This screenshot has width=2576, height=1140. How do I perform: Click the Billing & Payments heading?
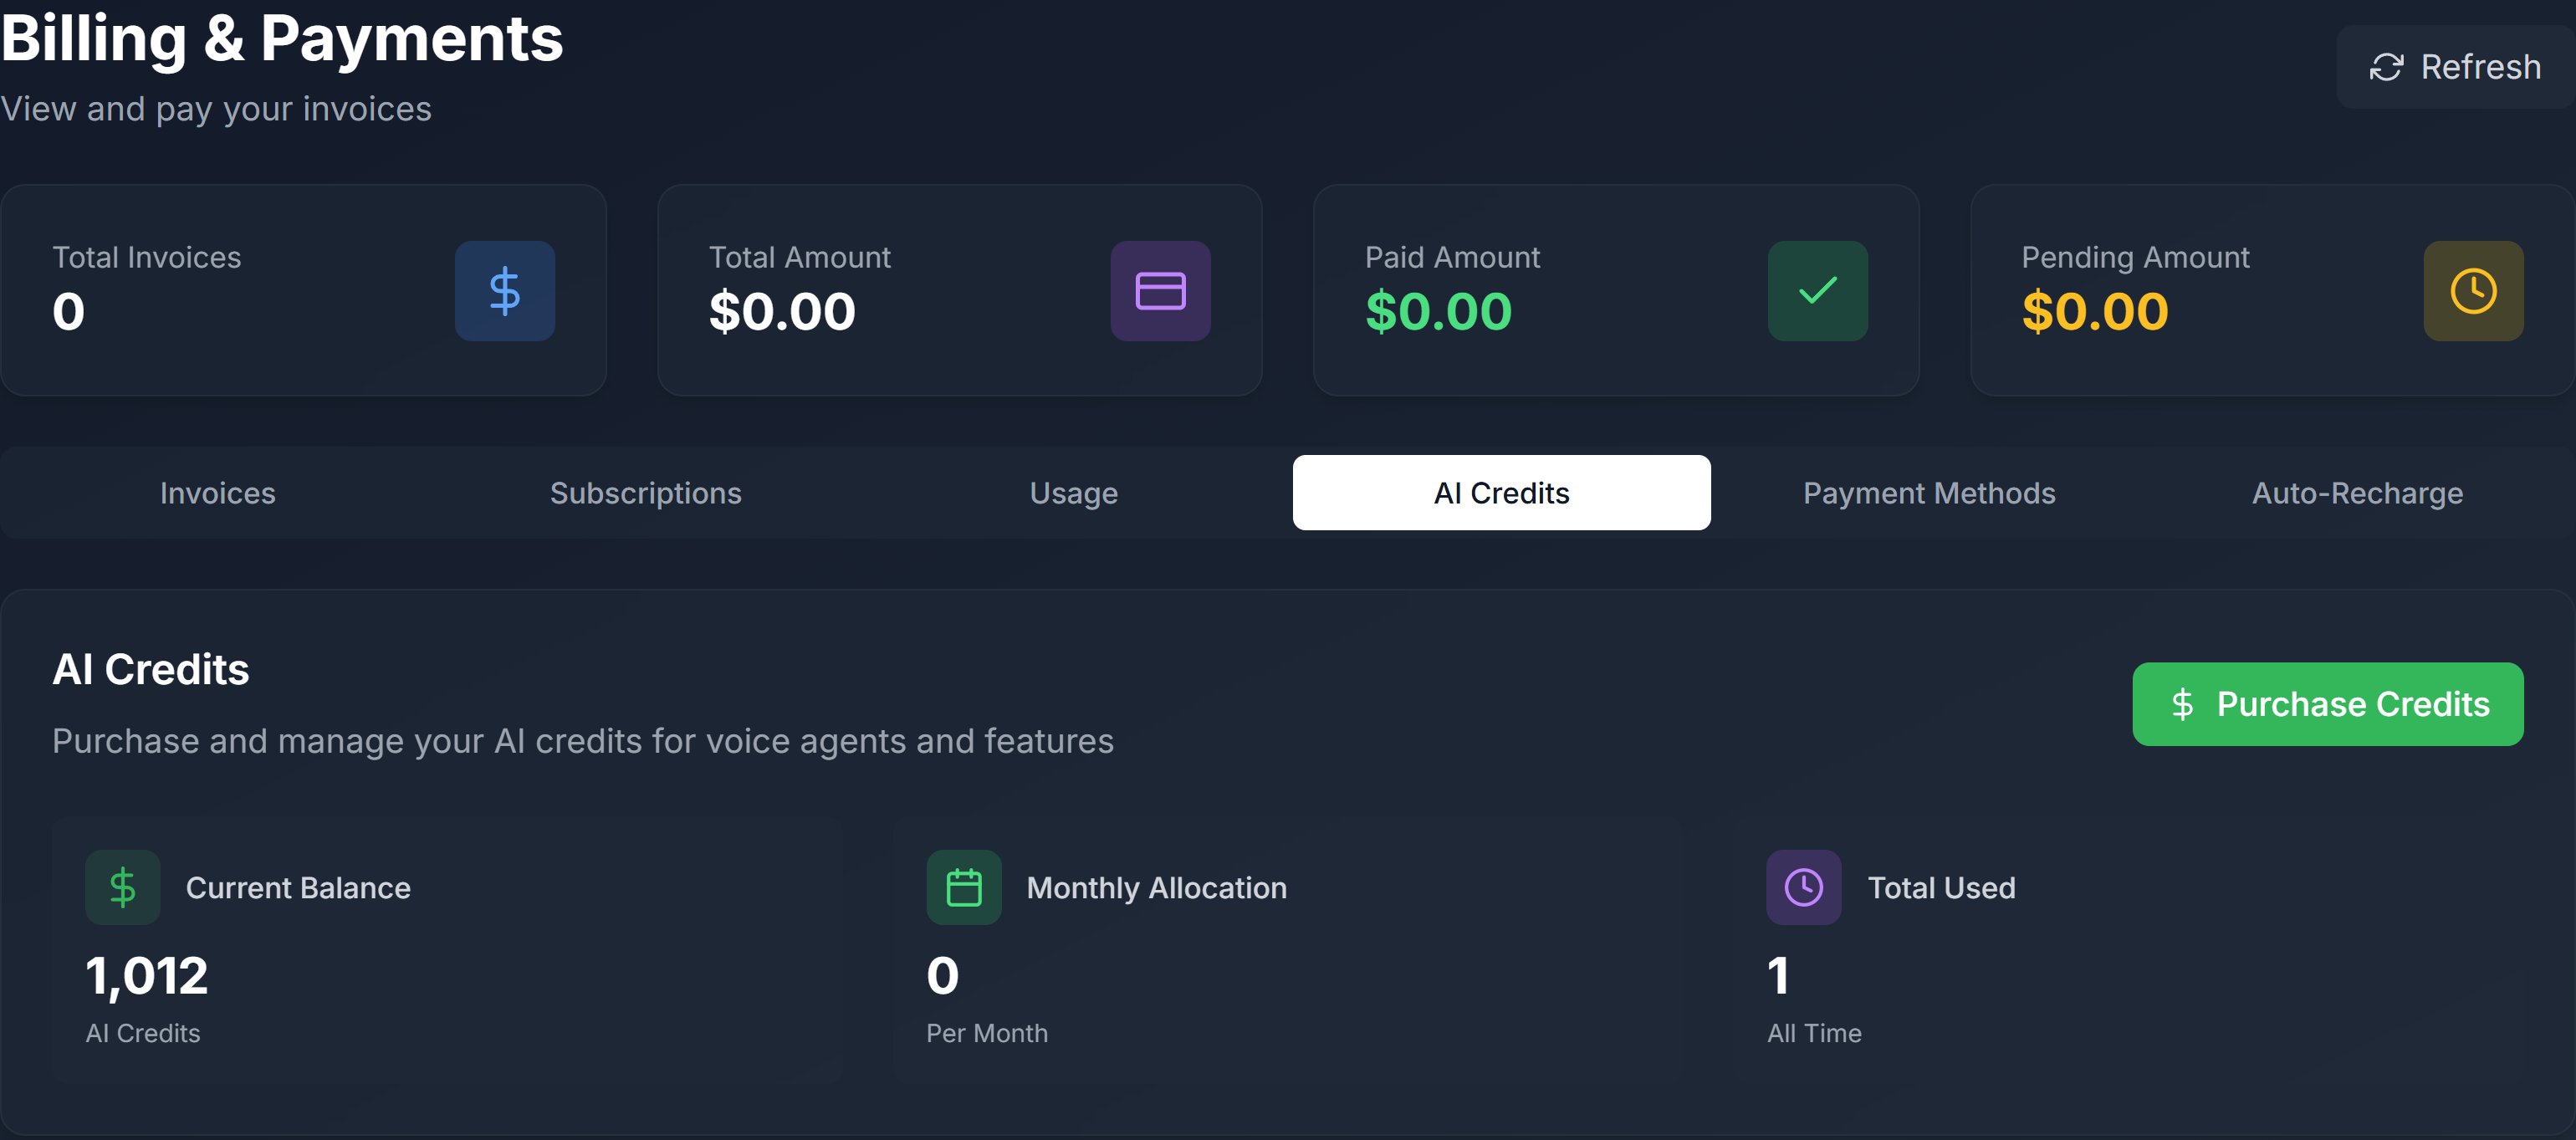(282, 39)
